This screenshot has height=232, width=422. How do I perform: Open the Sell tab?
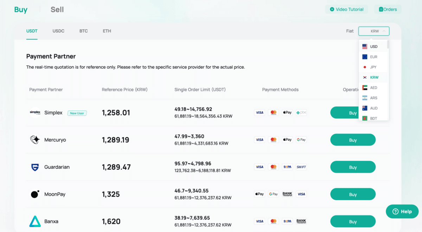57,9
